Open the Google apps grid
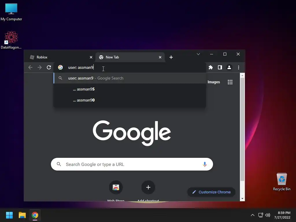Screen dimensions: 296x222 [x=230, y=82]
